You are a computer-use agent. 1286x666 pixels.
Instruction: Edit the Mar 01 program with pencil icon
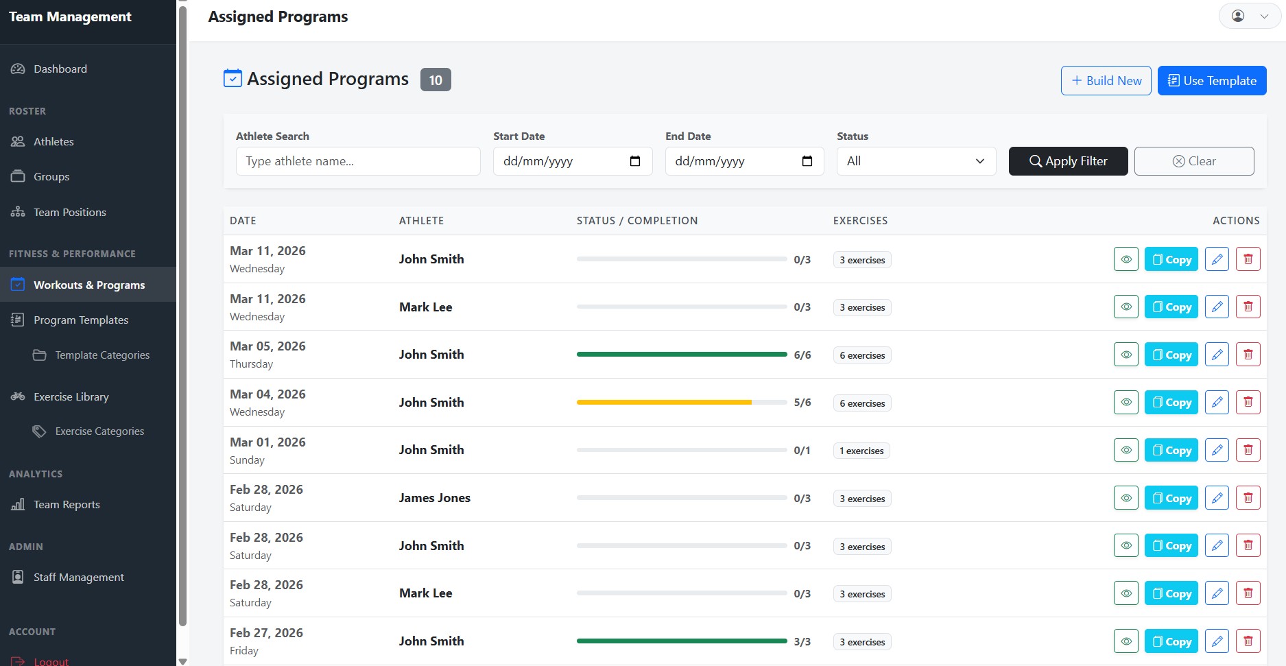pos(1217,450)
